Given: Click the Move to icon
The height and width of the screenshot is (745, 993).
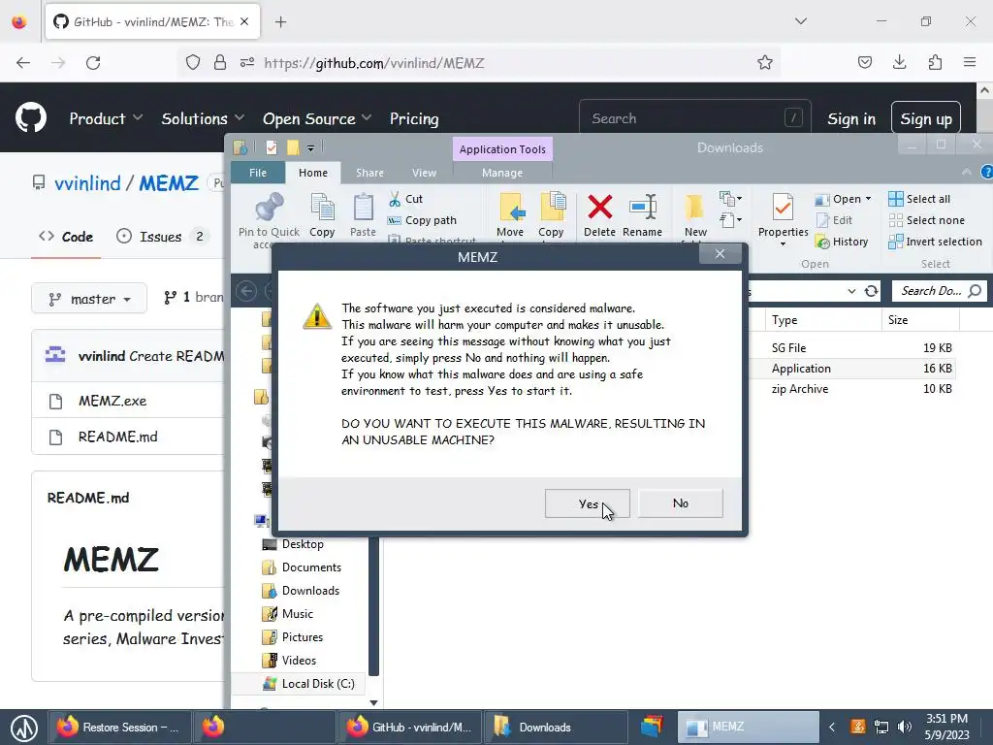Looking at the screenshot, I should [x=510, y=208].
